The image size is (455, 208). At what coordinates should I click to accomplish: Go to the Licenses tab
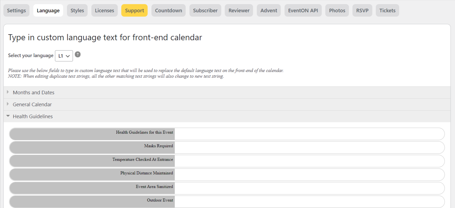point(104,10)
